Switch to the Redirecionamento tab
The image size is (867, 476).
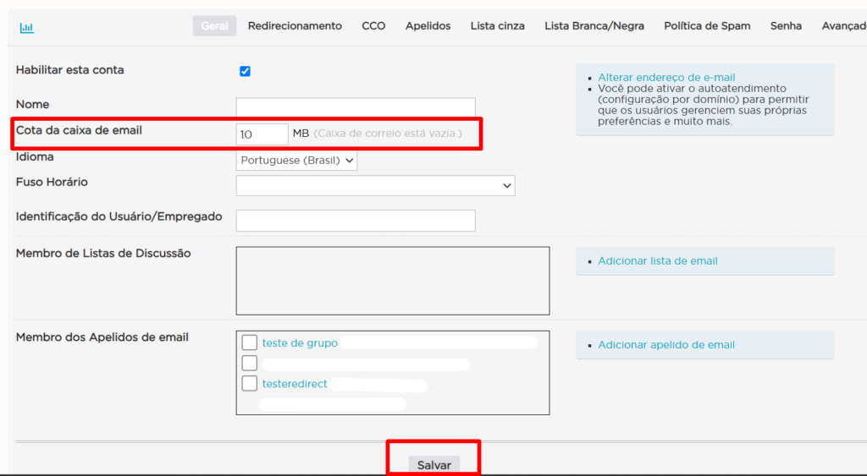(295, 26)
